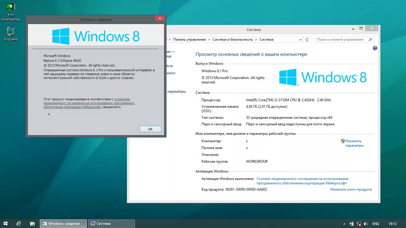Click the shield icon next to Изменить параметры

point(343,141)
